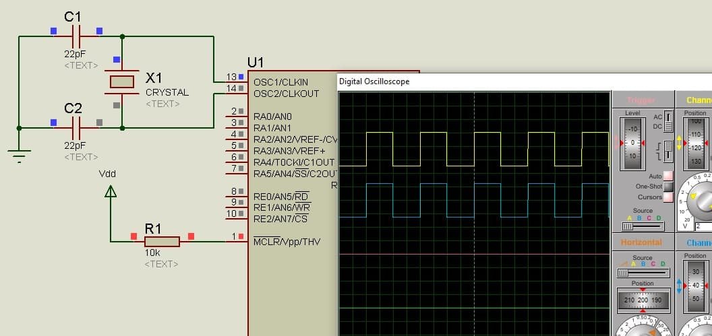Toggle the trigger AC/DC coupling switch

click(668, 121)
